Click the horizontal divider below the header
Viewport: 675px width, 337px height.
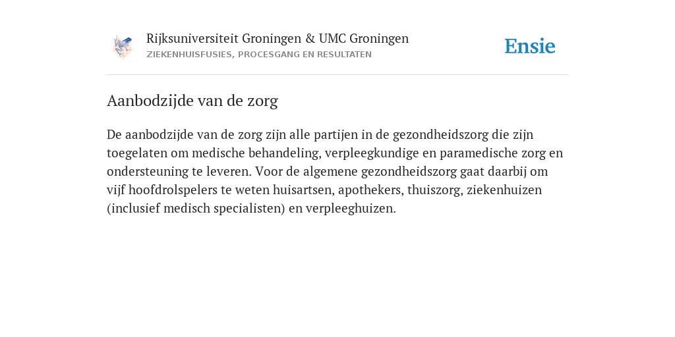337,75
